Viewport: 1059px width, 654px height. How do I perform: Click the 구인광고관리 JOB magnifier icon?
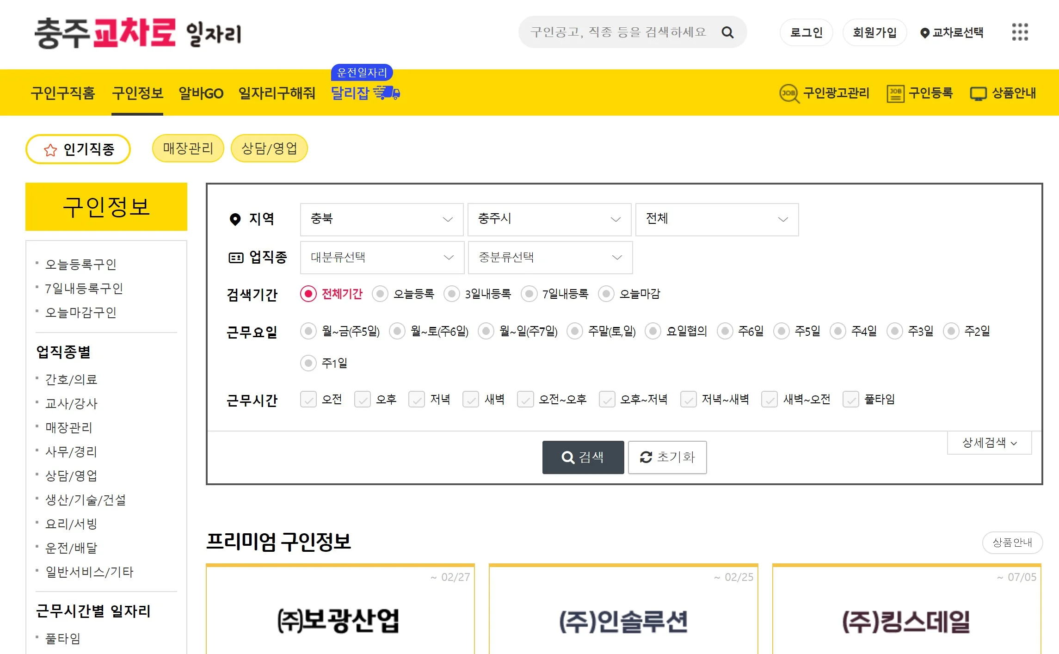pos(789,93)
